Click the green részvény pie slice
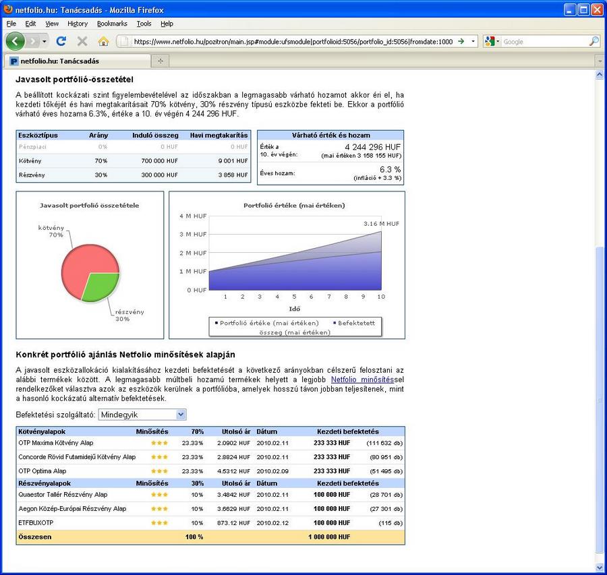 [x=101, y=286]
